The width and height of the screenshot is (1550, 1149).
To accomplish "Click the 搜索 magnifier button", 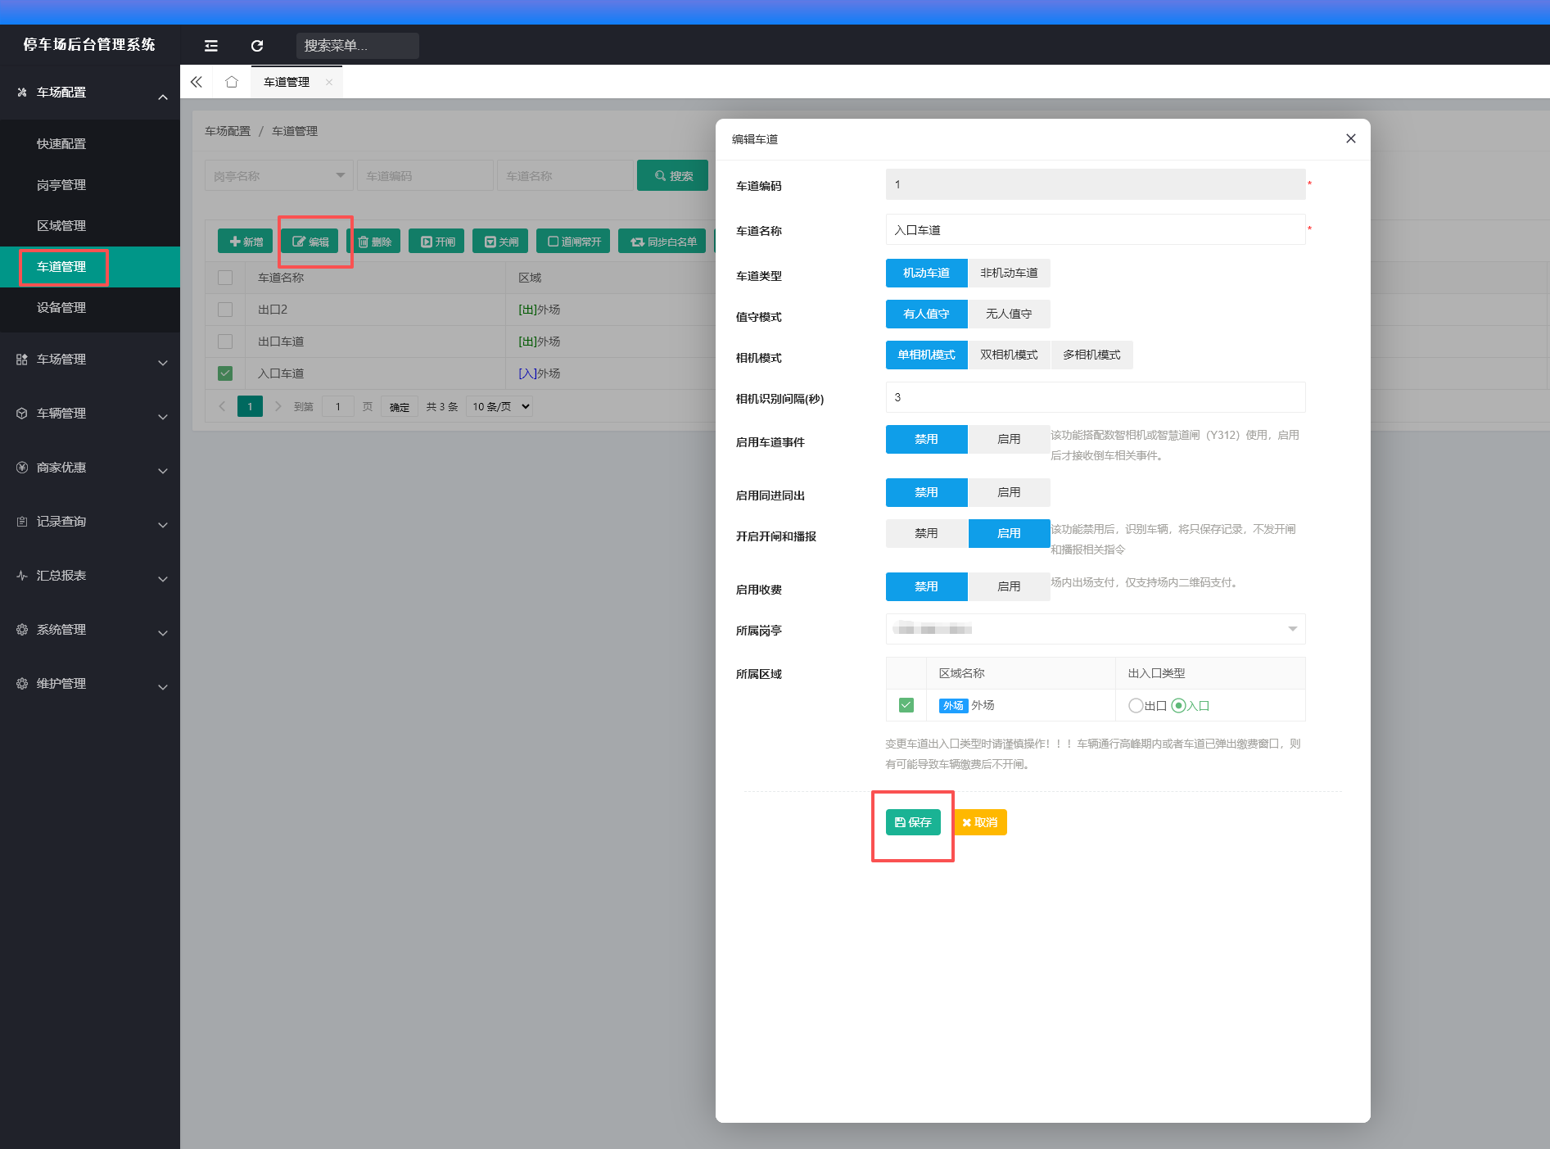I will 673,175.
